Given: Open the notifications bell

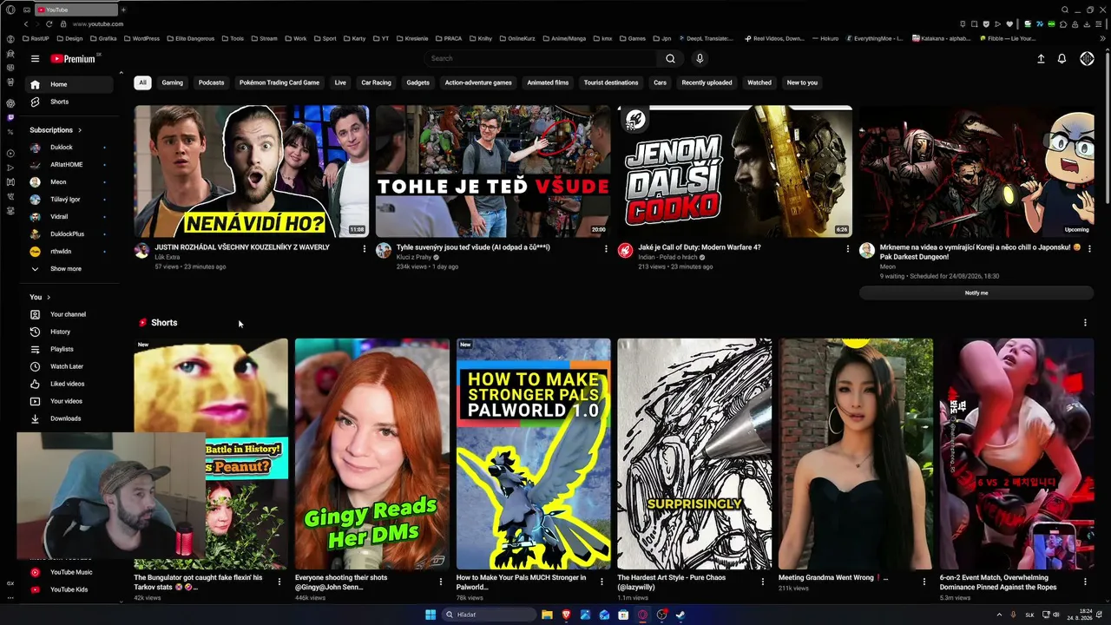Looking at the screenshot, I should pos(1062,58).
